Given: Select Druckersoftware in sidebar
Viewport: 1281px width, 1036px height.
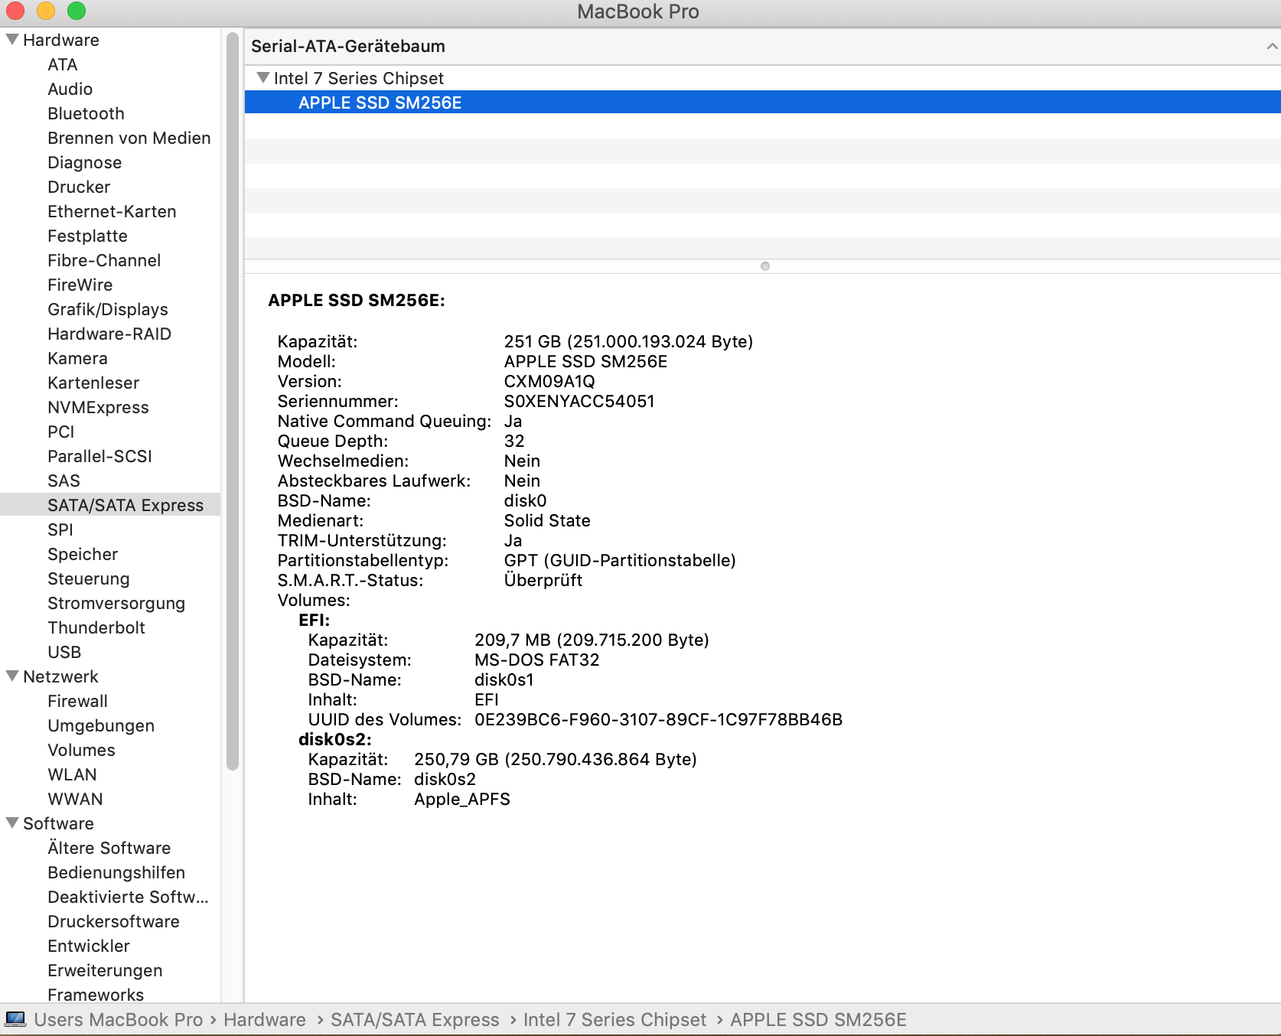Looking at the screenshot, I should 113,922.
